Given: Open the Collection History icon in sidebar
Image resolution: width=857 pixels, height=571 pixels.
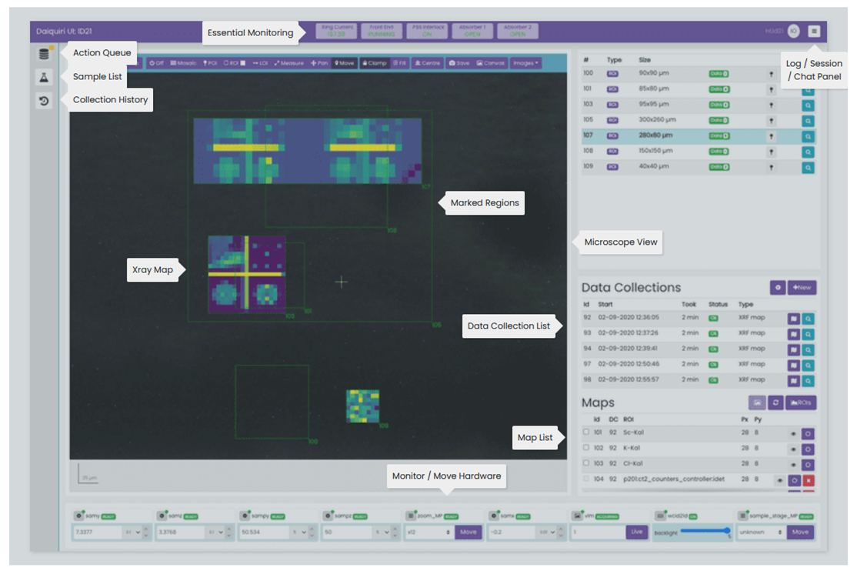Looking at the screenshot, I should click(x=44, y=101).
